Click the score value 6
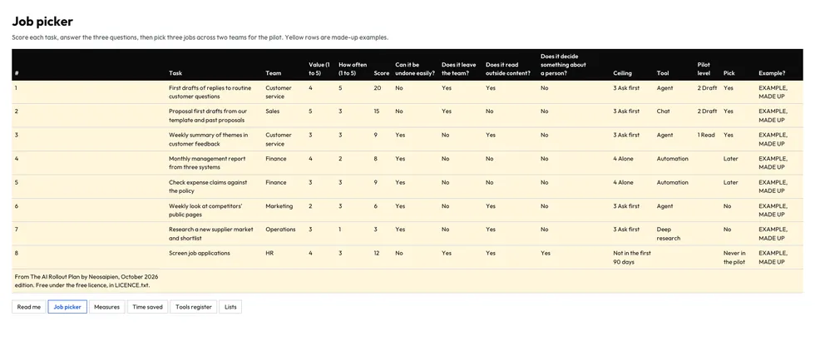Image resolution: width=815 pixels, height=346 pixels. 375,206
